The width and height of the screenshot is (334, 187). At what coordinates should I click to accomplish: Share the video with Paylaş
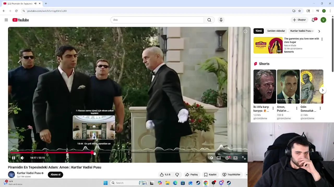[192, 175]
